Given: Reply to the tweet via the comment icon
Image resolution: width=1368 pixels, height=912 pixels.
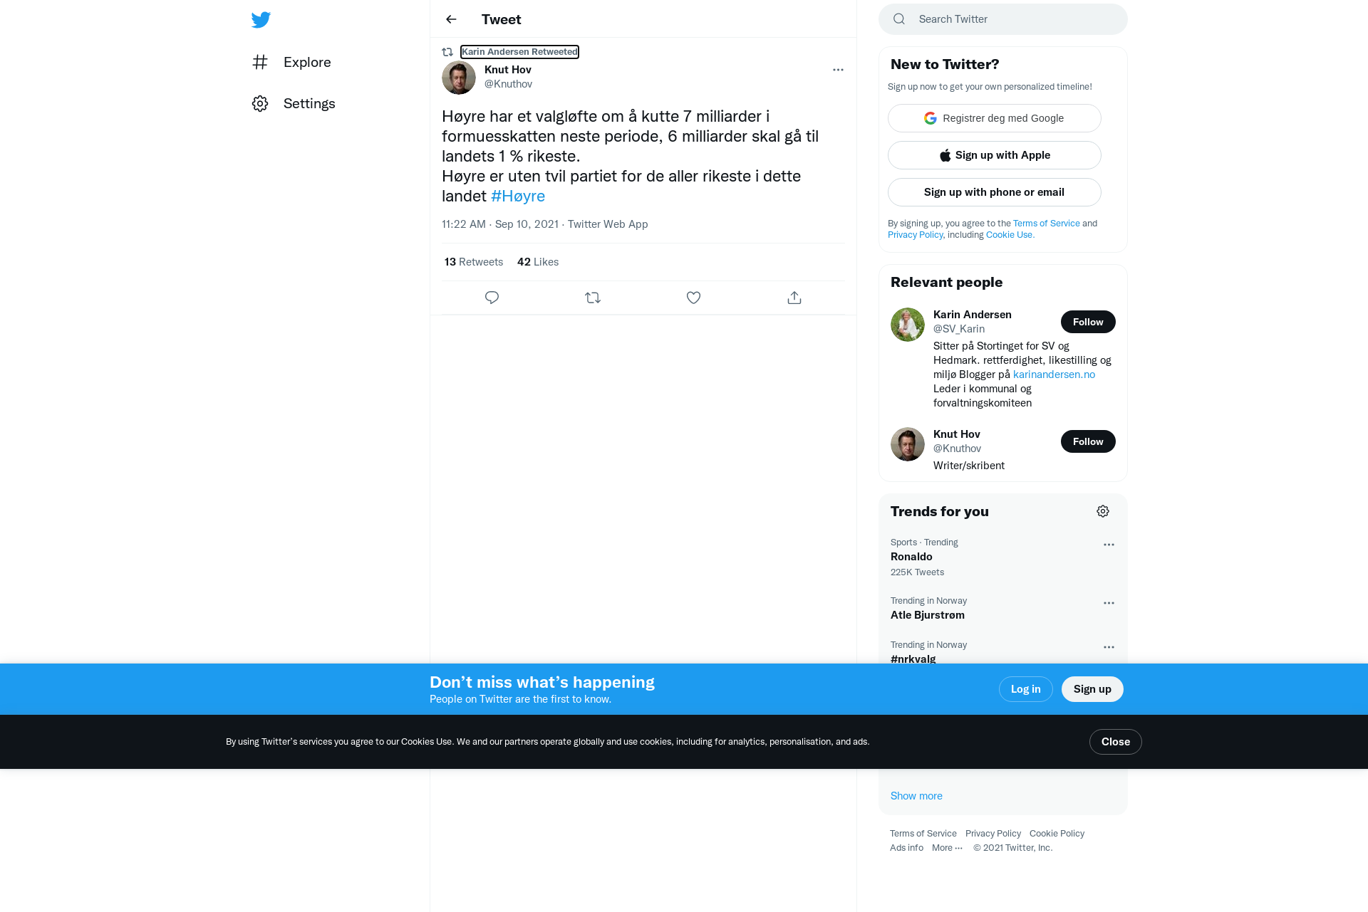Looking at the screenshot, I should (x=492, y=298).
